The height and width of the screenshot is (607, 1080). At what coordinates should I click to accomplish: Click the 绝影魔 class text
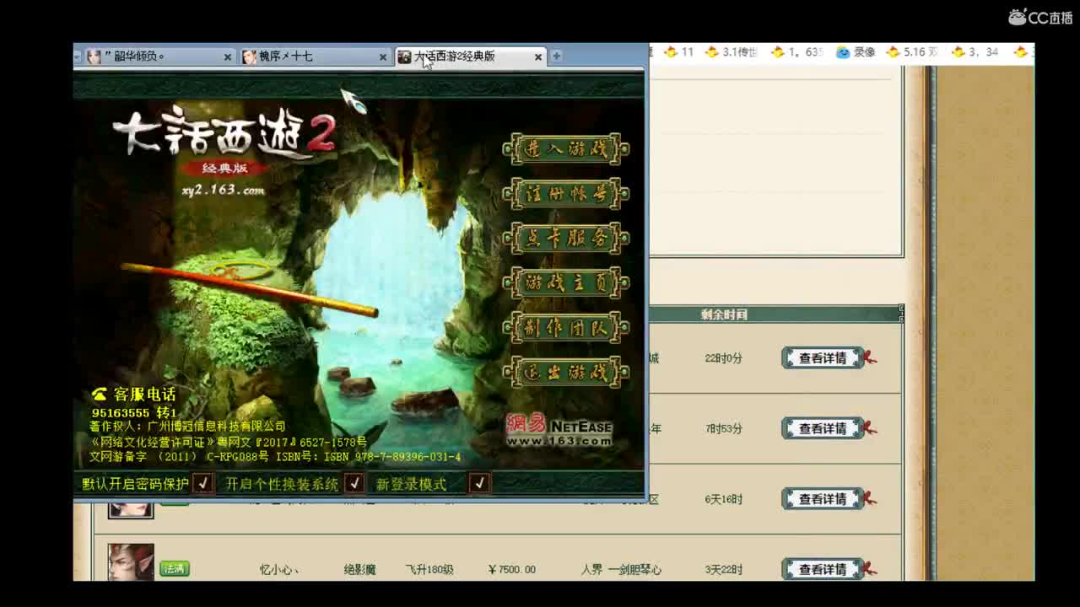point(359,570)
